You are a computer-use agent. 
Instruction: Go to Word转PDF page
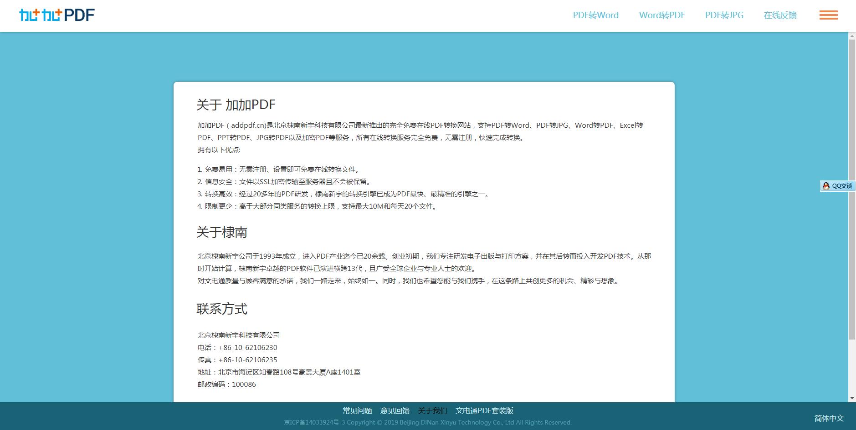click(x=661, y=15)
